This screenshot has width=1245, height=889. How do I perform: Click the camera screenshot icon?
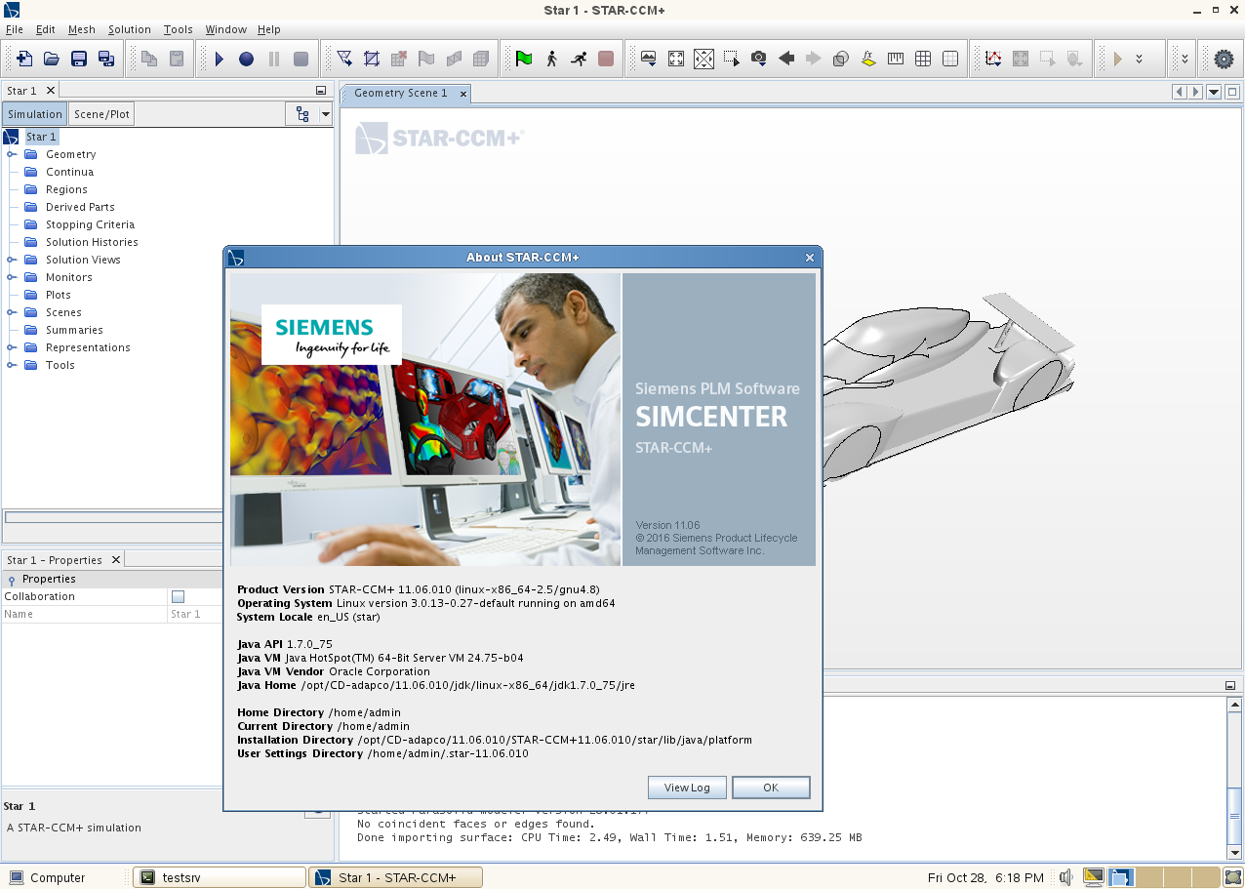coord(758,59)
